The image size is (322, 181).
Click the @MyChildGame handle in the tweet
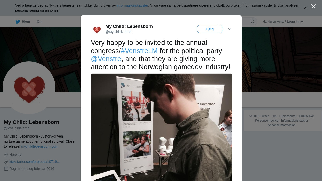pyautogui.click(x=118, y=32)
